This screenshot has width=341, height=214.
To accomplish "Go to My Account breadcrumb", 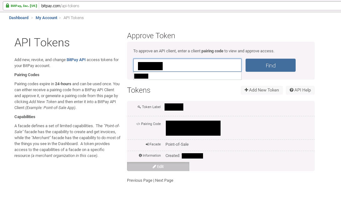I will [46, 18].
